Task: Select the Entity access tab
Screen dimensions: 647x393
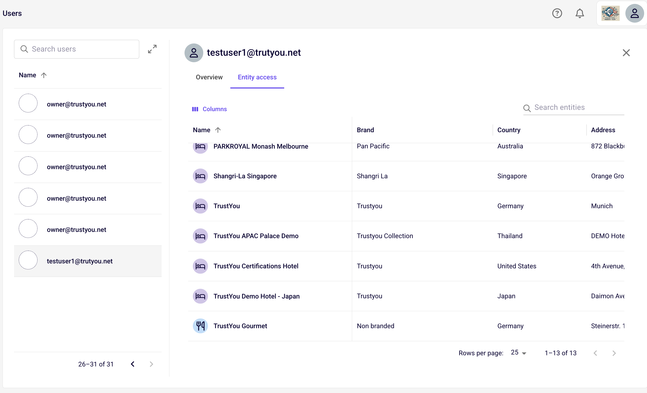Action: (257, 77)
